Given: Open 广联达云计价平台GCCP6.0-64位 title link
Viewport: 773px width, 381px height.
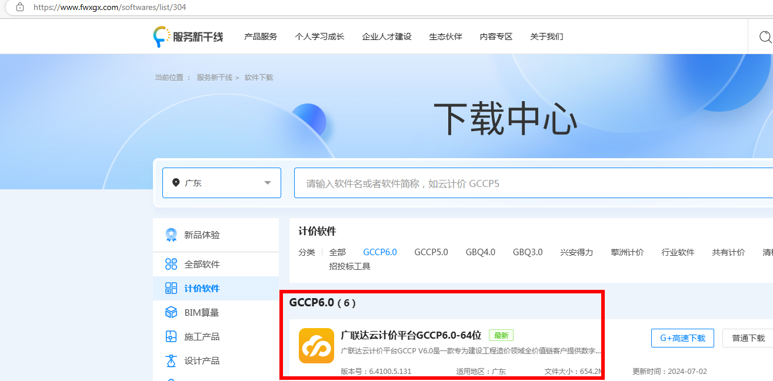Looking at the screenshot, I should [x=411, y=335].
